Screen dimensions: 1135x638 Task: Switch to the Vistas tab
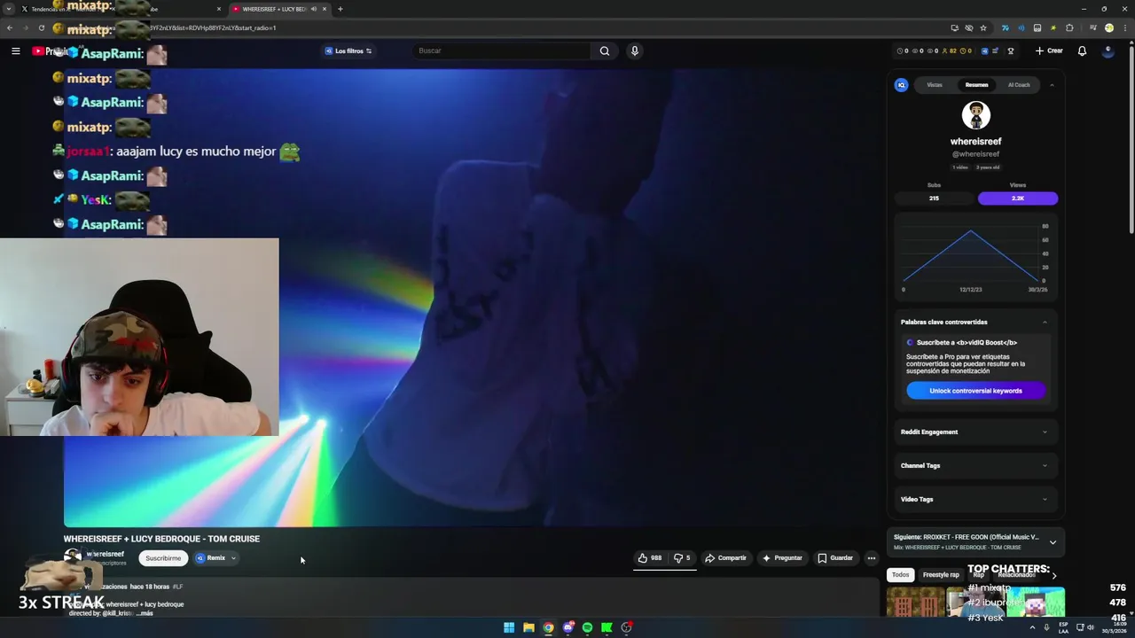click(x=935, y=85)
